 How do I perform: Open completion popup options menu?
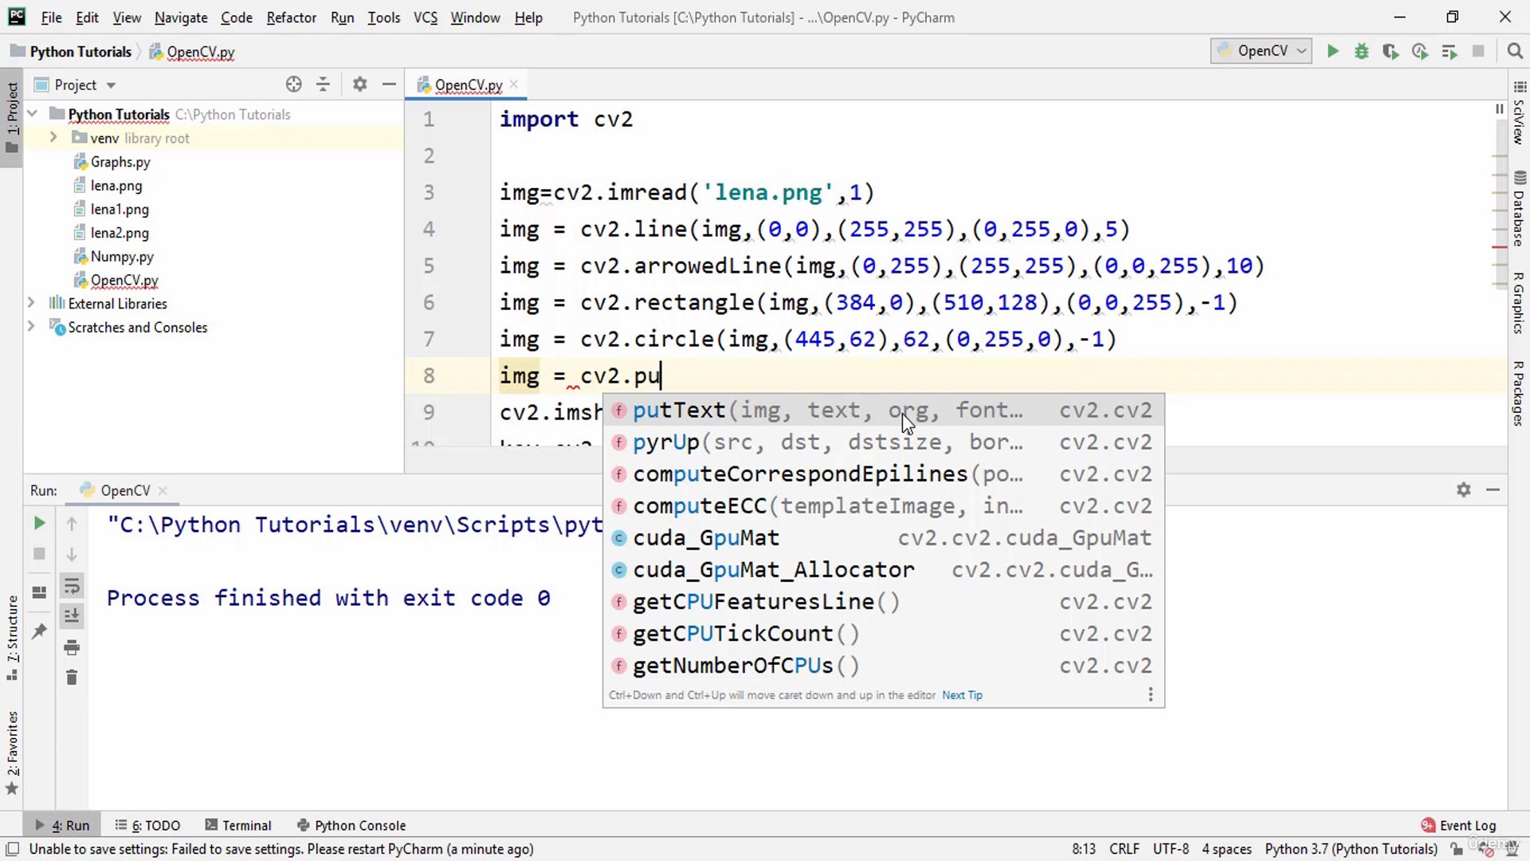(1151, 695)
